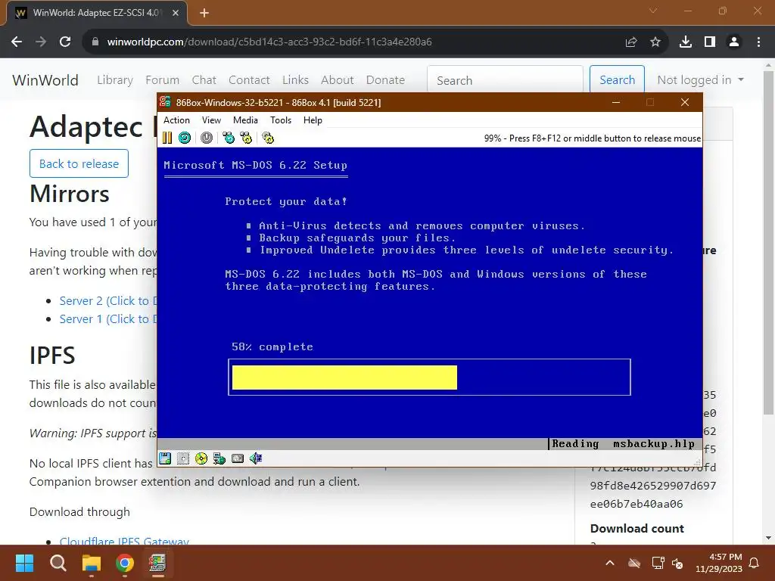Open Windows taskbar search
Image resolution: width=775 pixels, height=581 pixels.
coord(58,563)
